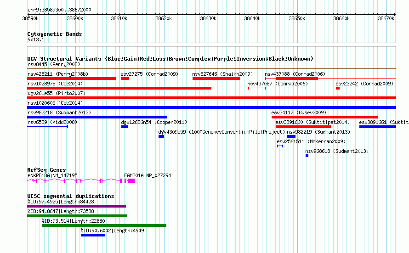Open the nsv437088 (Conrad2006) variant feature
The width and height of the screenshot is (409, 253).
pos(330,79)
